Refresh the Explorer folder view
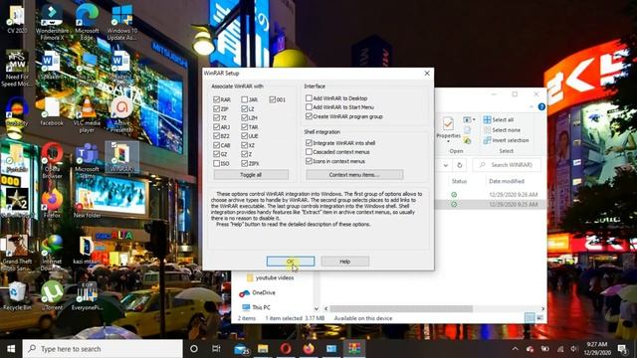Image resolution: width=637 pixels, height=358 pixels. point(460,165)
